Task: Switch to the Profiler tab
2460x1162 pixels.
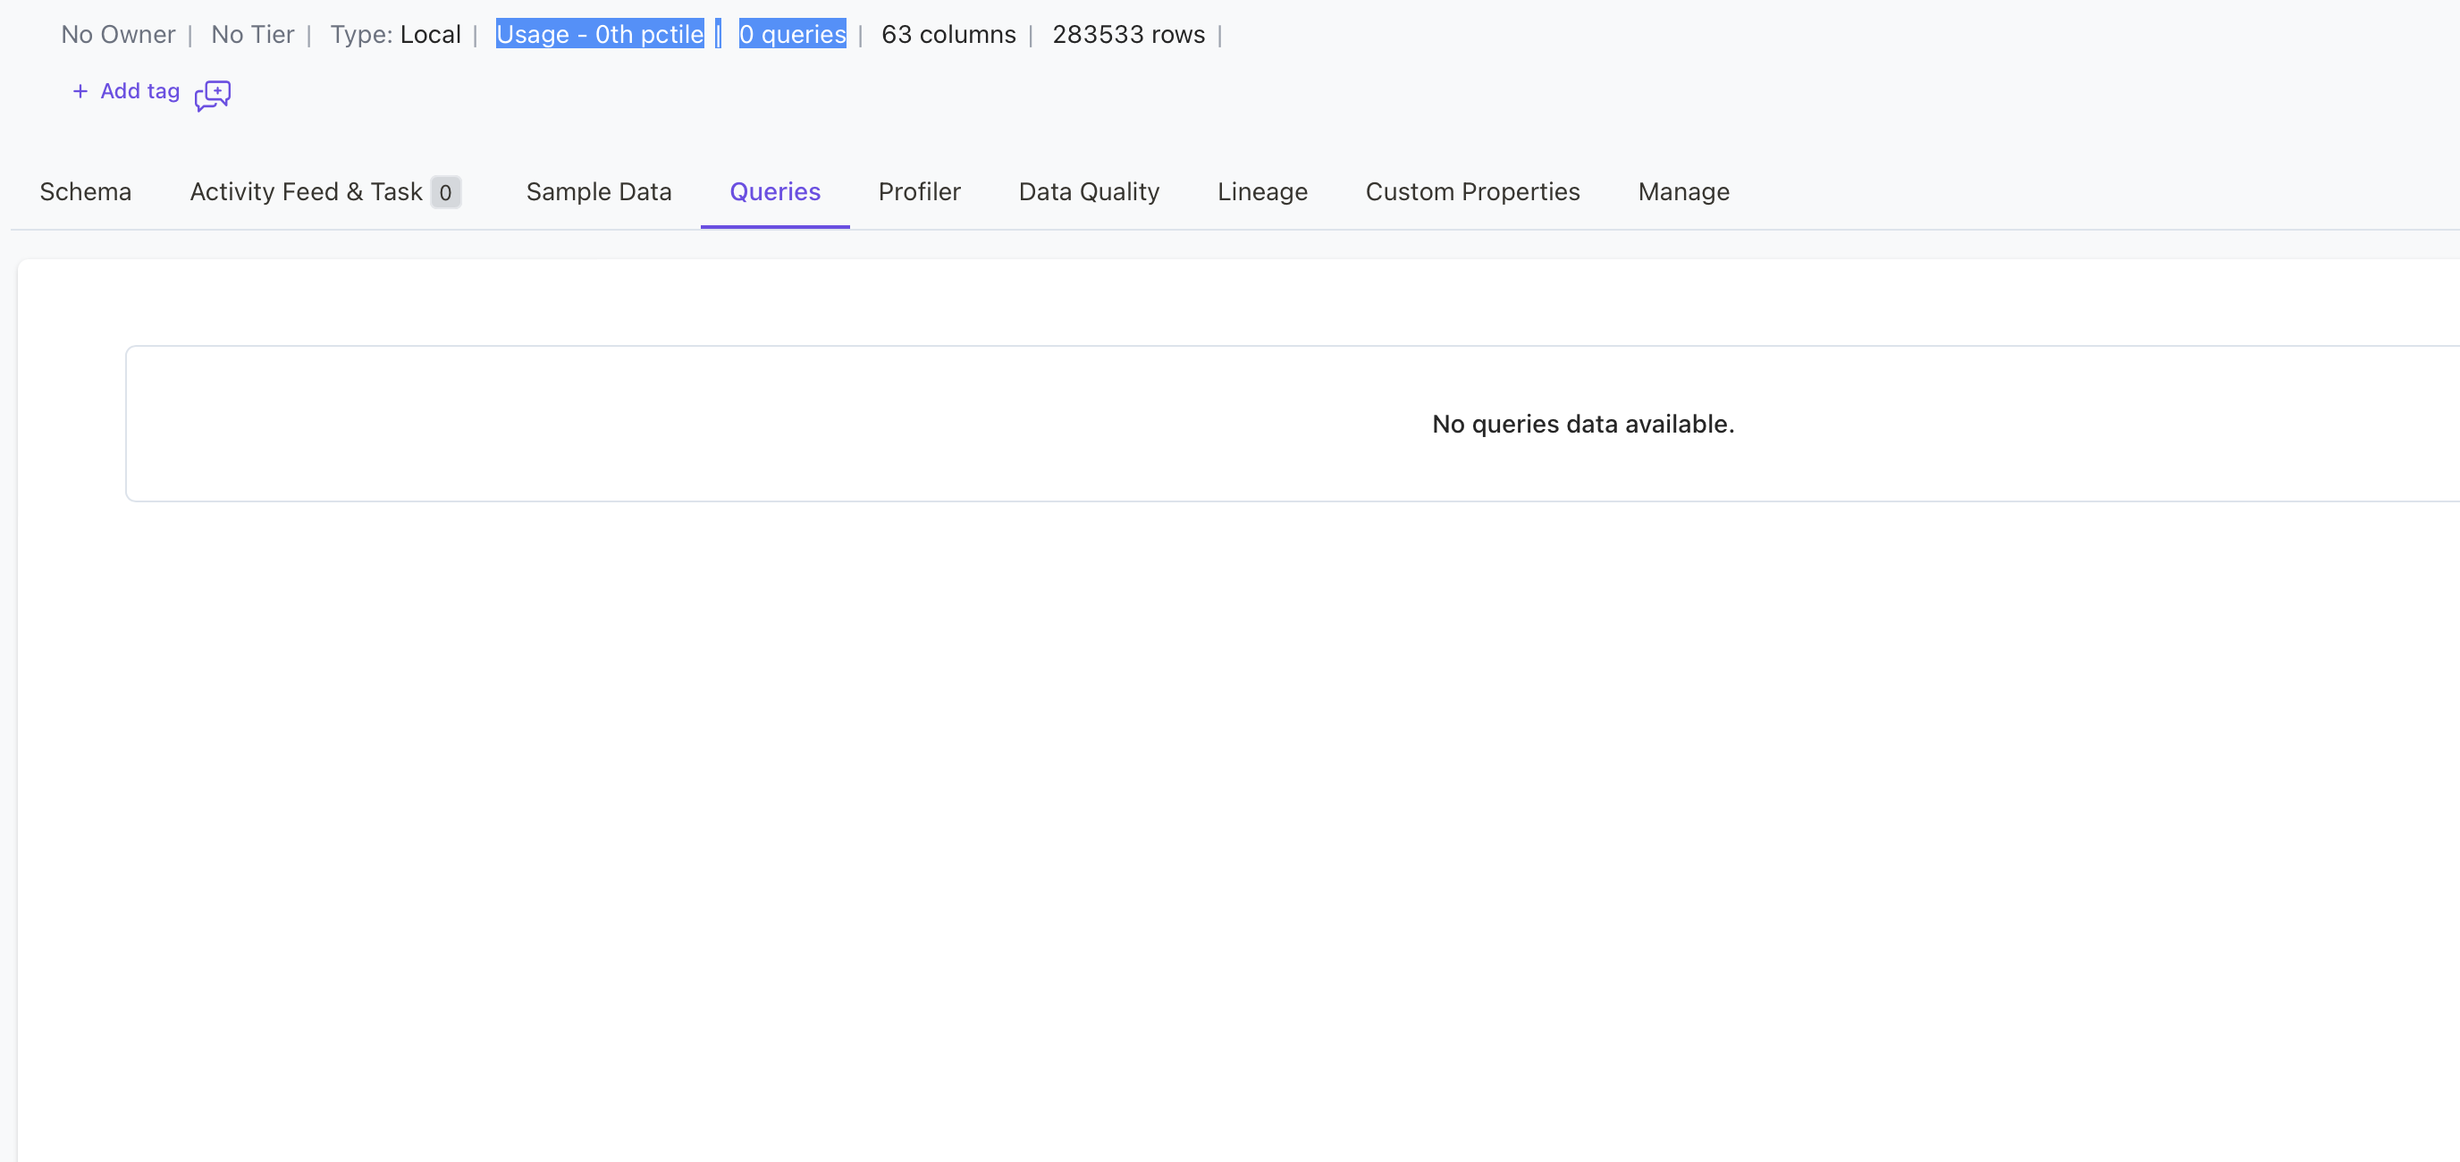Action: pos(919,192)
